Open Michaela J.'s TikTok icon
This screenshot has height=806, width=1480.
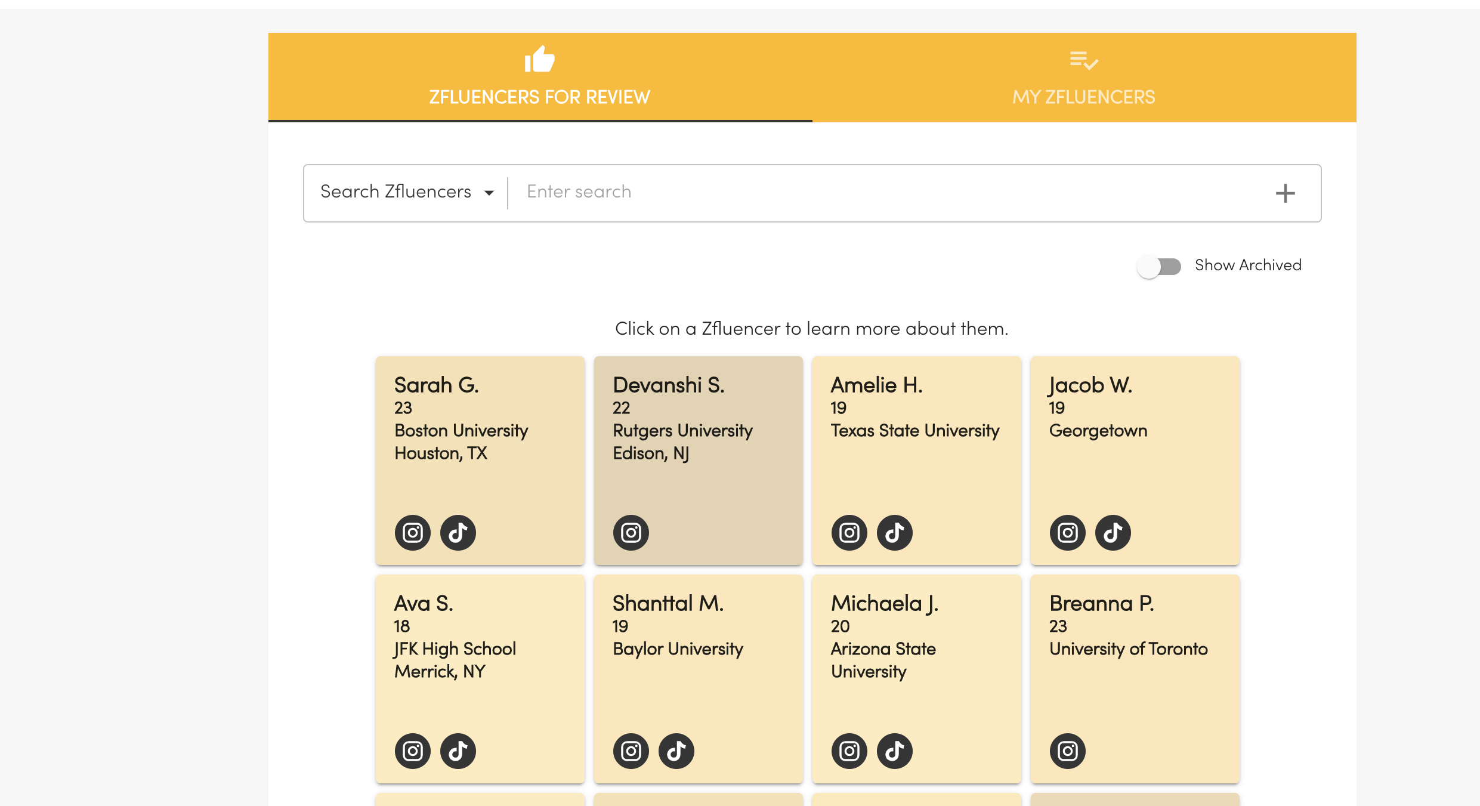click(x=895, y=751)
